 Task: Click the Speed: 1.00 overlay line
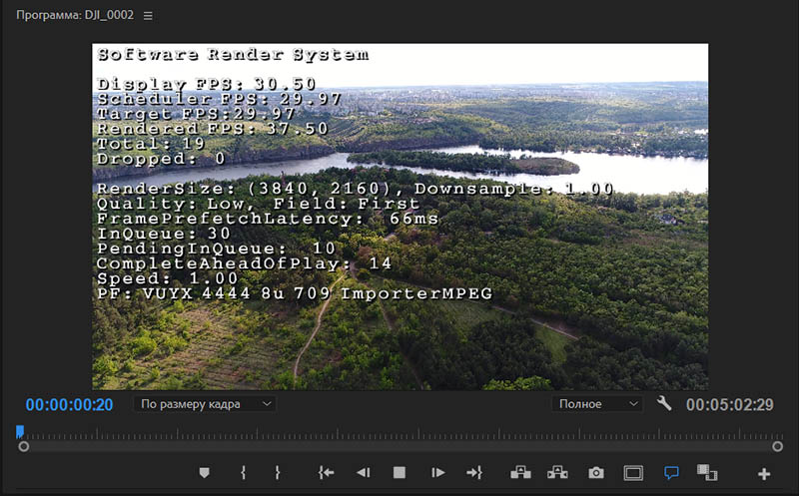[x=168, y=278]
